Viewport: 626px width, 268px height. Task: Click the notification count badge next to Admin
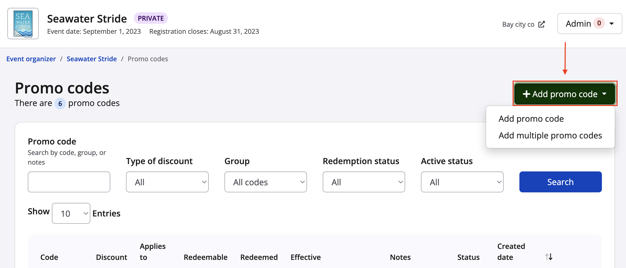(599, 23)
